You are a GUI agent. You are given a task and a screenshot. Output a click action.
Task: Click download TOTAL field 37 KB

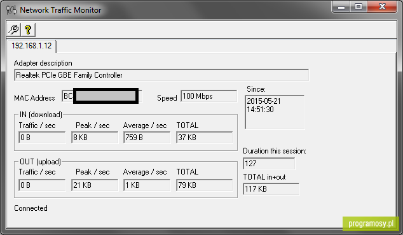point(205,137)
